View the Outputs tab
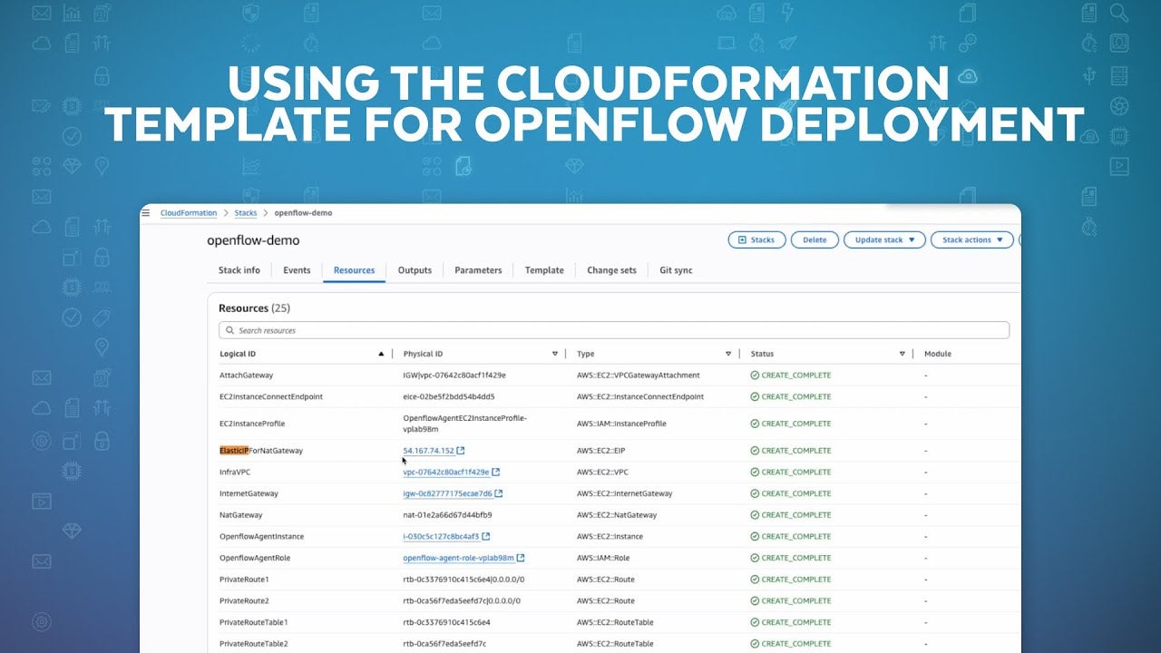Screen dimensions: 1161x653 coord(414,269)
